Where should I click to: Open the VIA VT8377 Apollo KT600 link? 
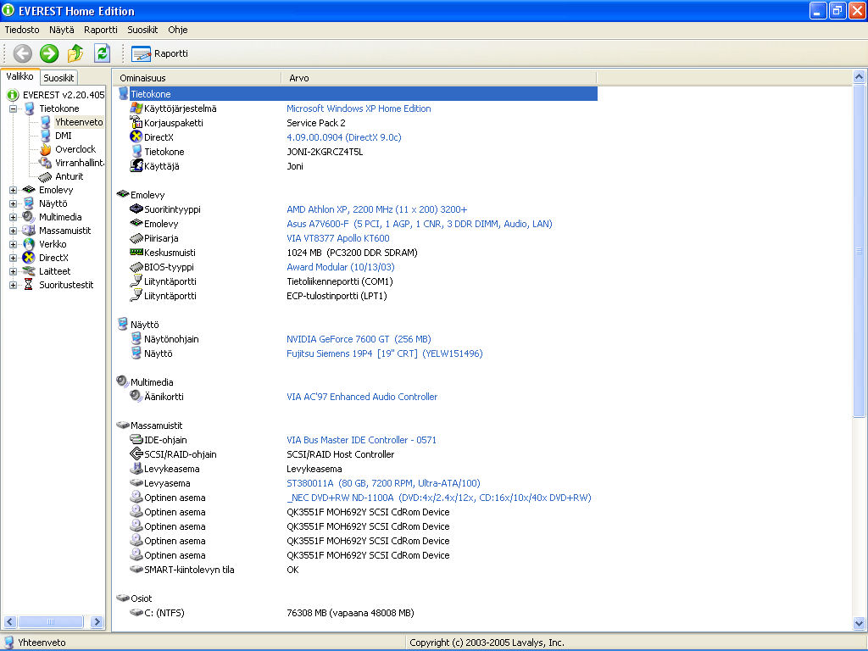(338, 238)
